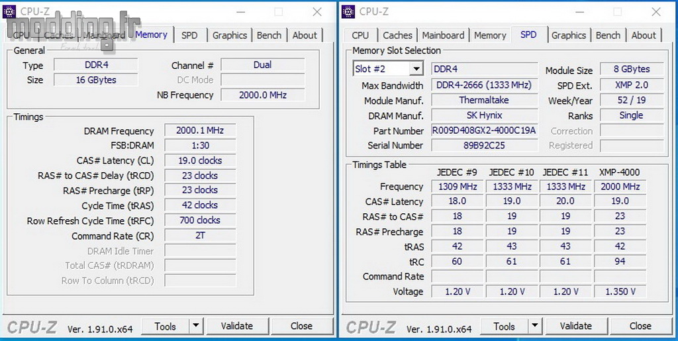Expand Tools dropdown arrow in left window
678x341 pixels.
196,326
